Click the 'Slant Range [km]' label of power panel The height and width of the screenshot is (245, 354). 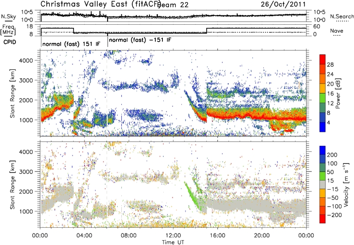coord(12,93)
